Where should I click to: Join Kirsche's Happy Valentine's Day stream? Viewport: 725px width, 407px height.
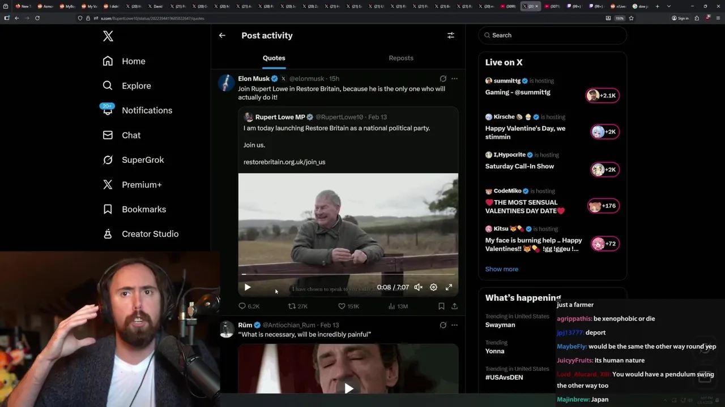pos(525,132)
